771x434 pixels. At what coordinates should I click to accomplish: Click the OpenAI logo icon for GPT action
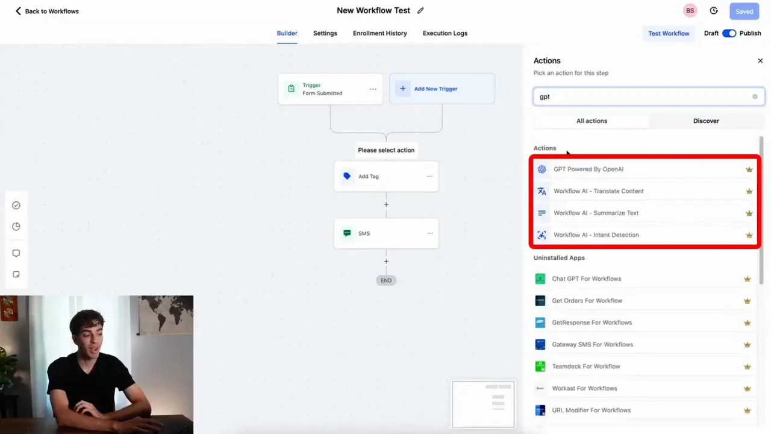coord(542,169)
